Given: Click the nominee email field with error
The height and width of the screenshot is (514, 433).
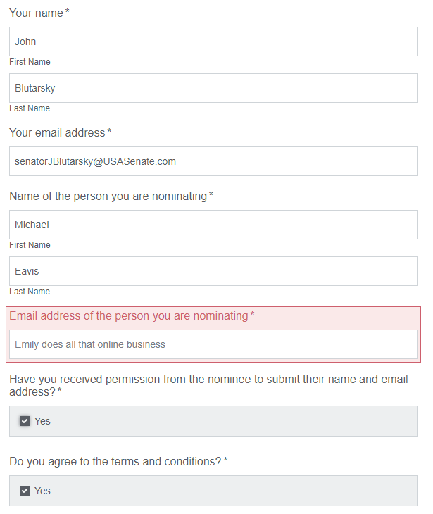Looking at the screenshot, I should click(213, 344).
